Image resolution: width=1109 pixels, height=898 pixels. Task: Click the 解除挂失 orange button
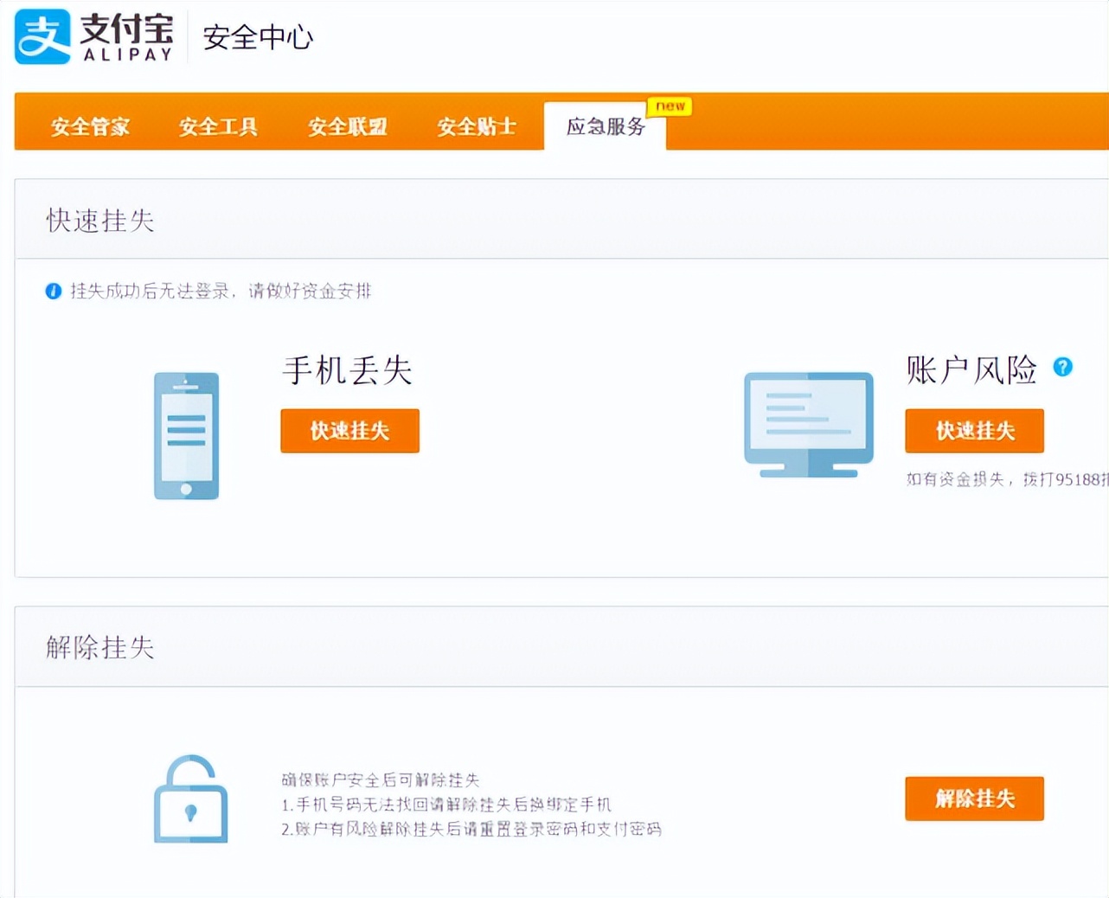click(x=974, y=799)
